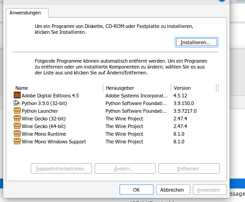Click the Python 3.9.0 (32-bit) installer icon
245x202 pixels.
click(x=17, y=103)
